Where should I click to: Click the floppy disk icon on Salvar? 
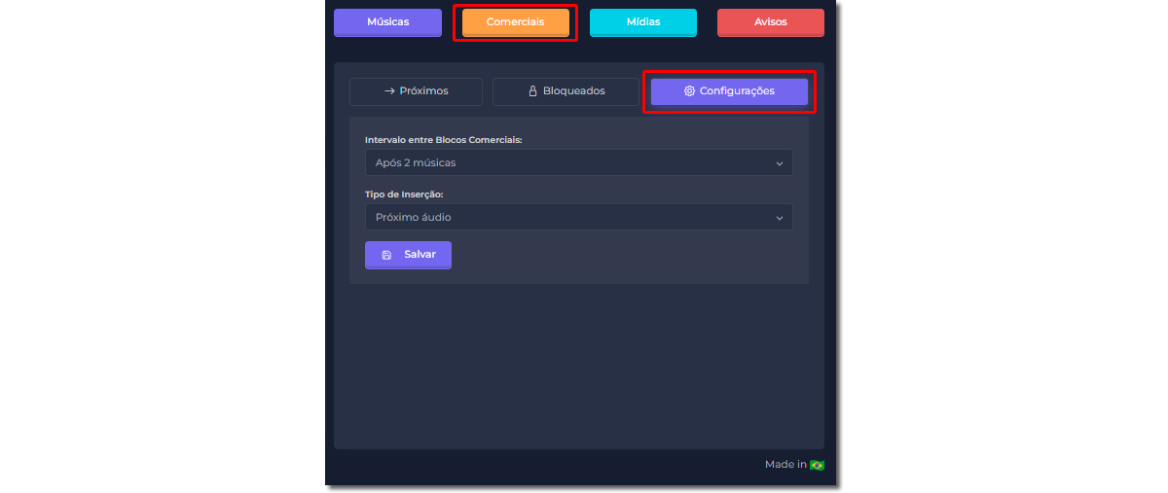pos(386,255)
